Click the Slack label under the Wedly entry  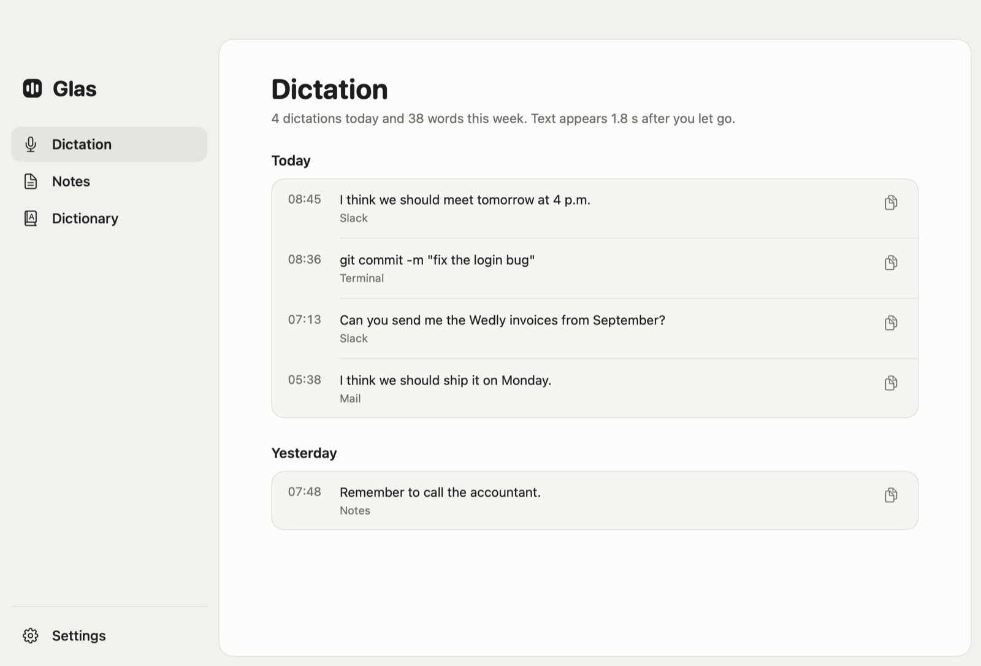354,339
